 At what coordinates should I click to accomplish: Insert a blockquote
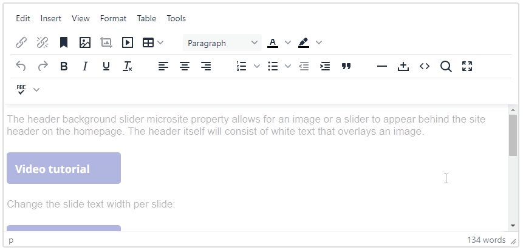(x=346, y=66)
